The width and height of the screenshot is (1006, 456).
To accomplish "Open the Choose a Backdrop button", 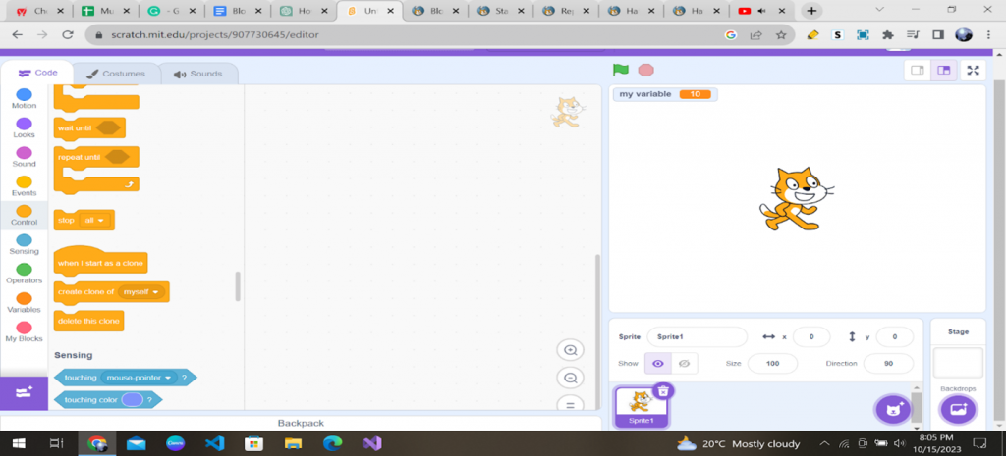I will click(957, 408).
